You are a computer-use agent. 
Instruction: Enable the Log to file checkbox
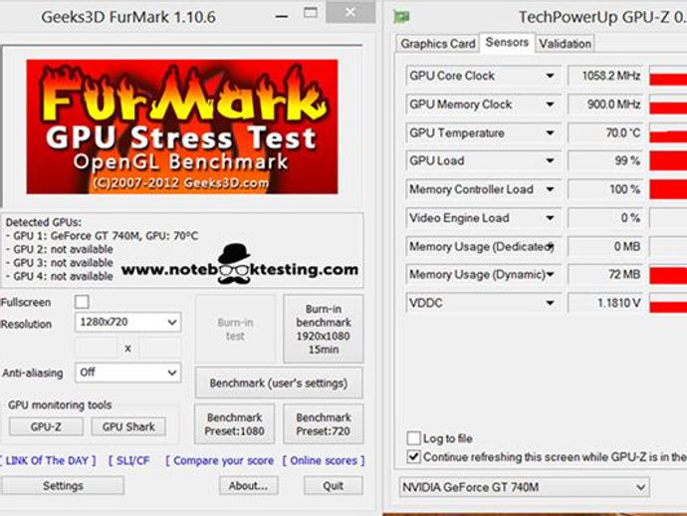pyautogui.click(x=413, y=438)
